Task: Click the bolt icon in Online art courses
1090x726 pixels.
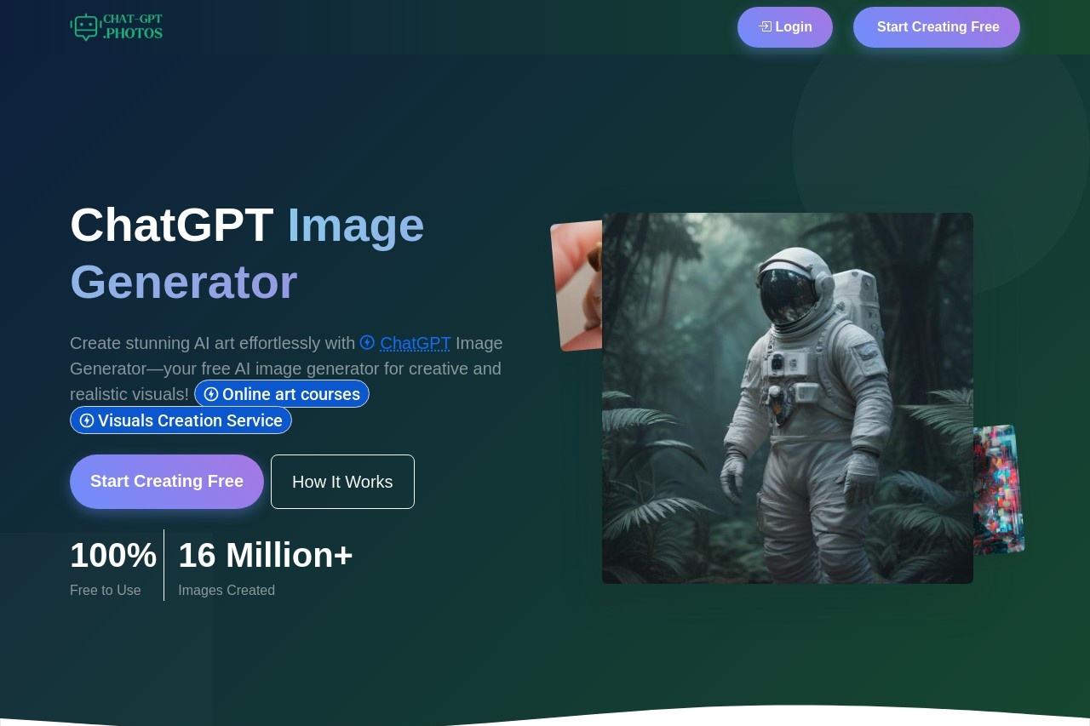Action: pyautogui.click(x=211, y=394)
